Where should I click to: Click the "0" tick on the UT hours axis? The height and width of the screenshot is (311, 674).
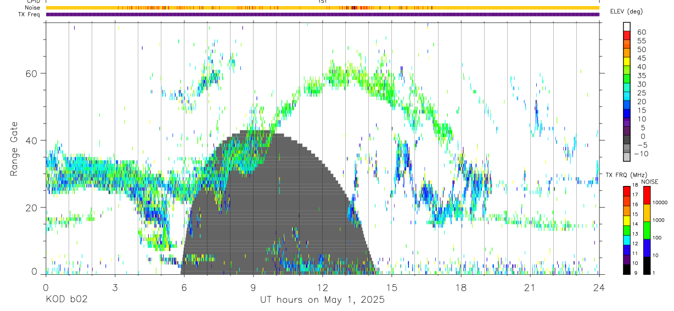(x=46, y=287)
